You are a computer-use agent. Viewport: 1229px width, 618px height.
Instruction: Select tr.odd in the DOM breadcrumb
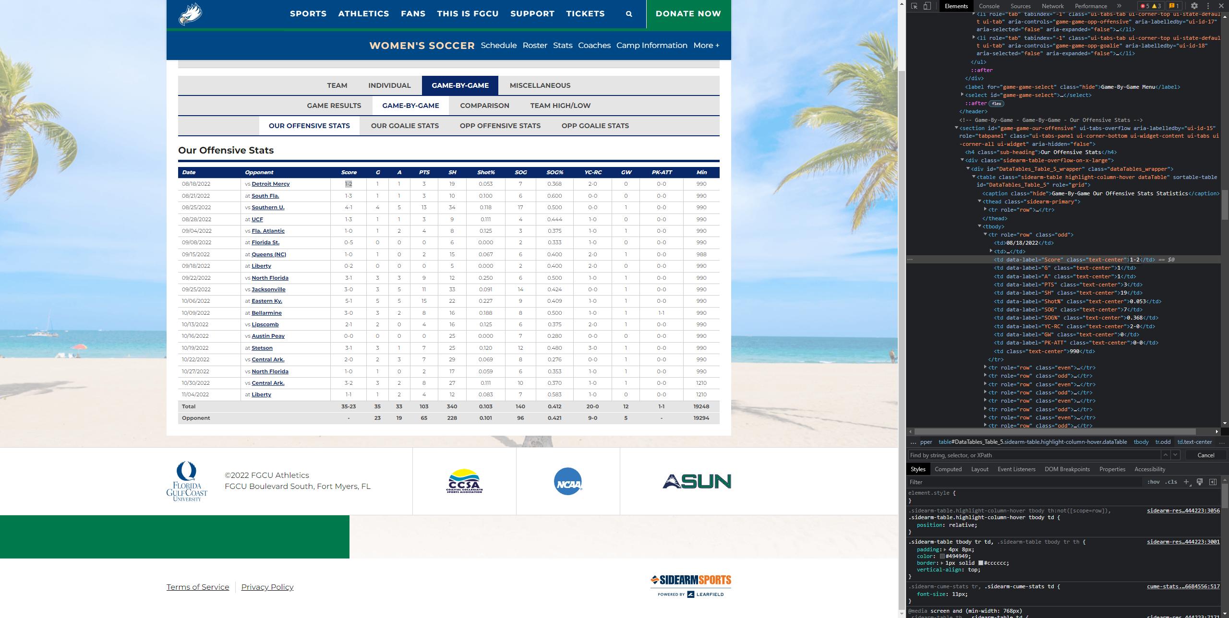coord(1163,442)
